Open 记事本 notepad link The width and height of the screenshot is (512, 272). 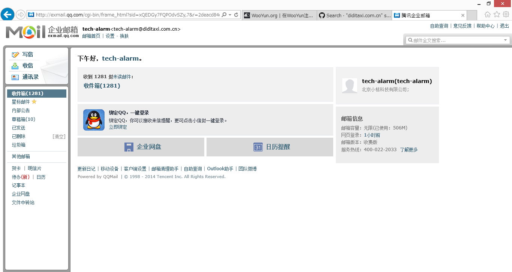click(x=18, y=185)
